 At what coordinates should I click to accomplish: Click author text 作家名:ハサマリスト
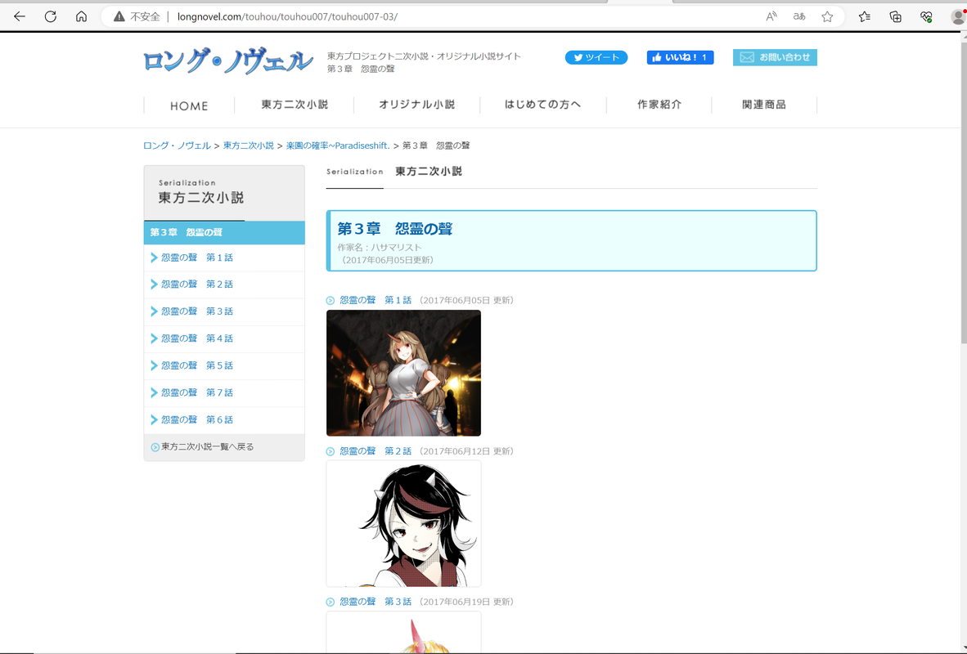(x=380, y=247)
